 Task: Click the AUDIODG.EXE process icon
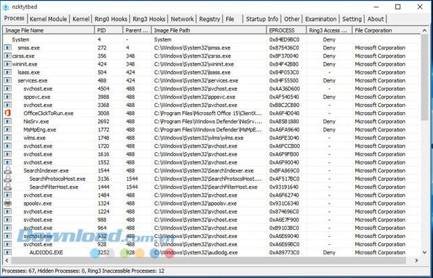[7, 252]
